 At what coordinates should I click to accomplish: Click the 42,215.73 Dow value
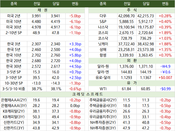[146, 16]
